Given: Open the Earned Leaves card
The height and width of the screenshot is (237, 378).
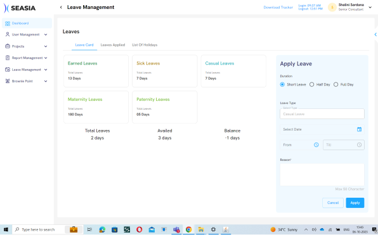Looking at the screenshot, I should tap(96, 71).
